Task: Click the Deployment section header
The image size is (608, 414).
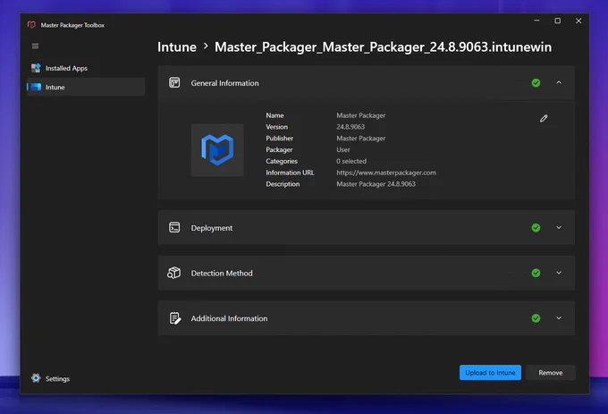Action: point(366,227)
